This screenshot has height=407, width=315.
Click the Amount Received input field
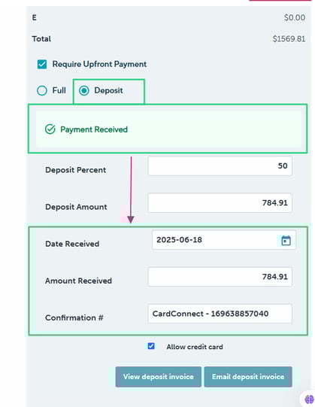(x=220, y=277)
